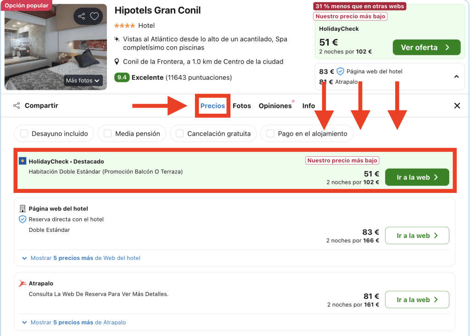
Task: Save hotel with the heart icon
Action: click(94, 17)
